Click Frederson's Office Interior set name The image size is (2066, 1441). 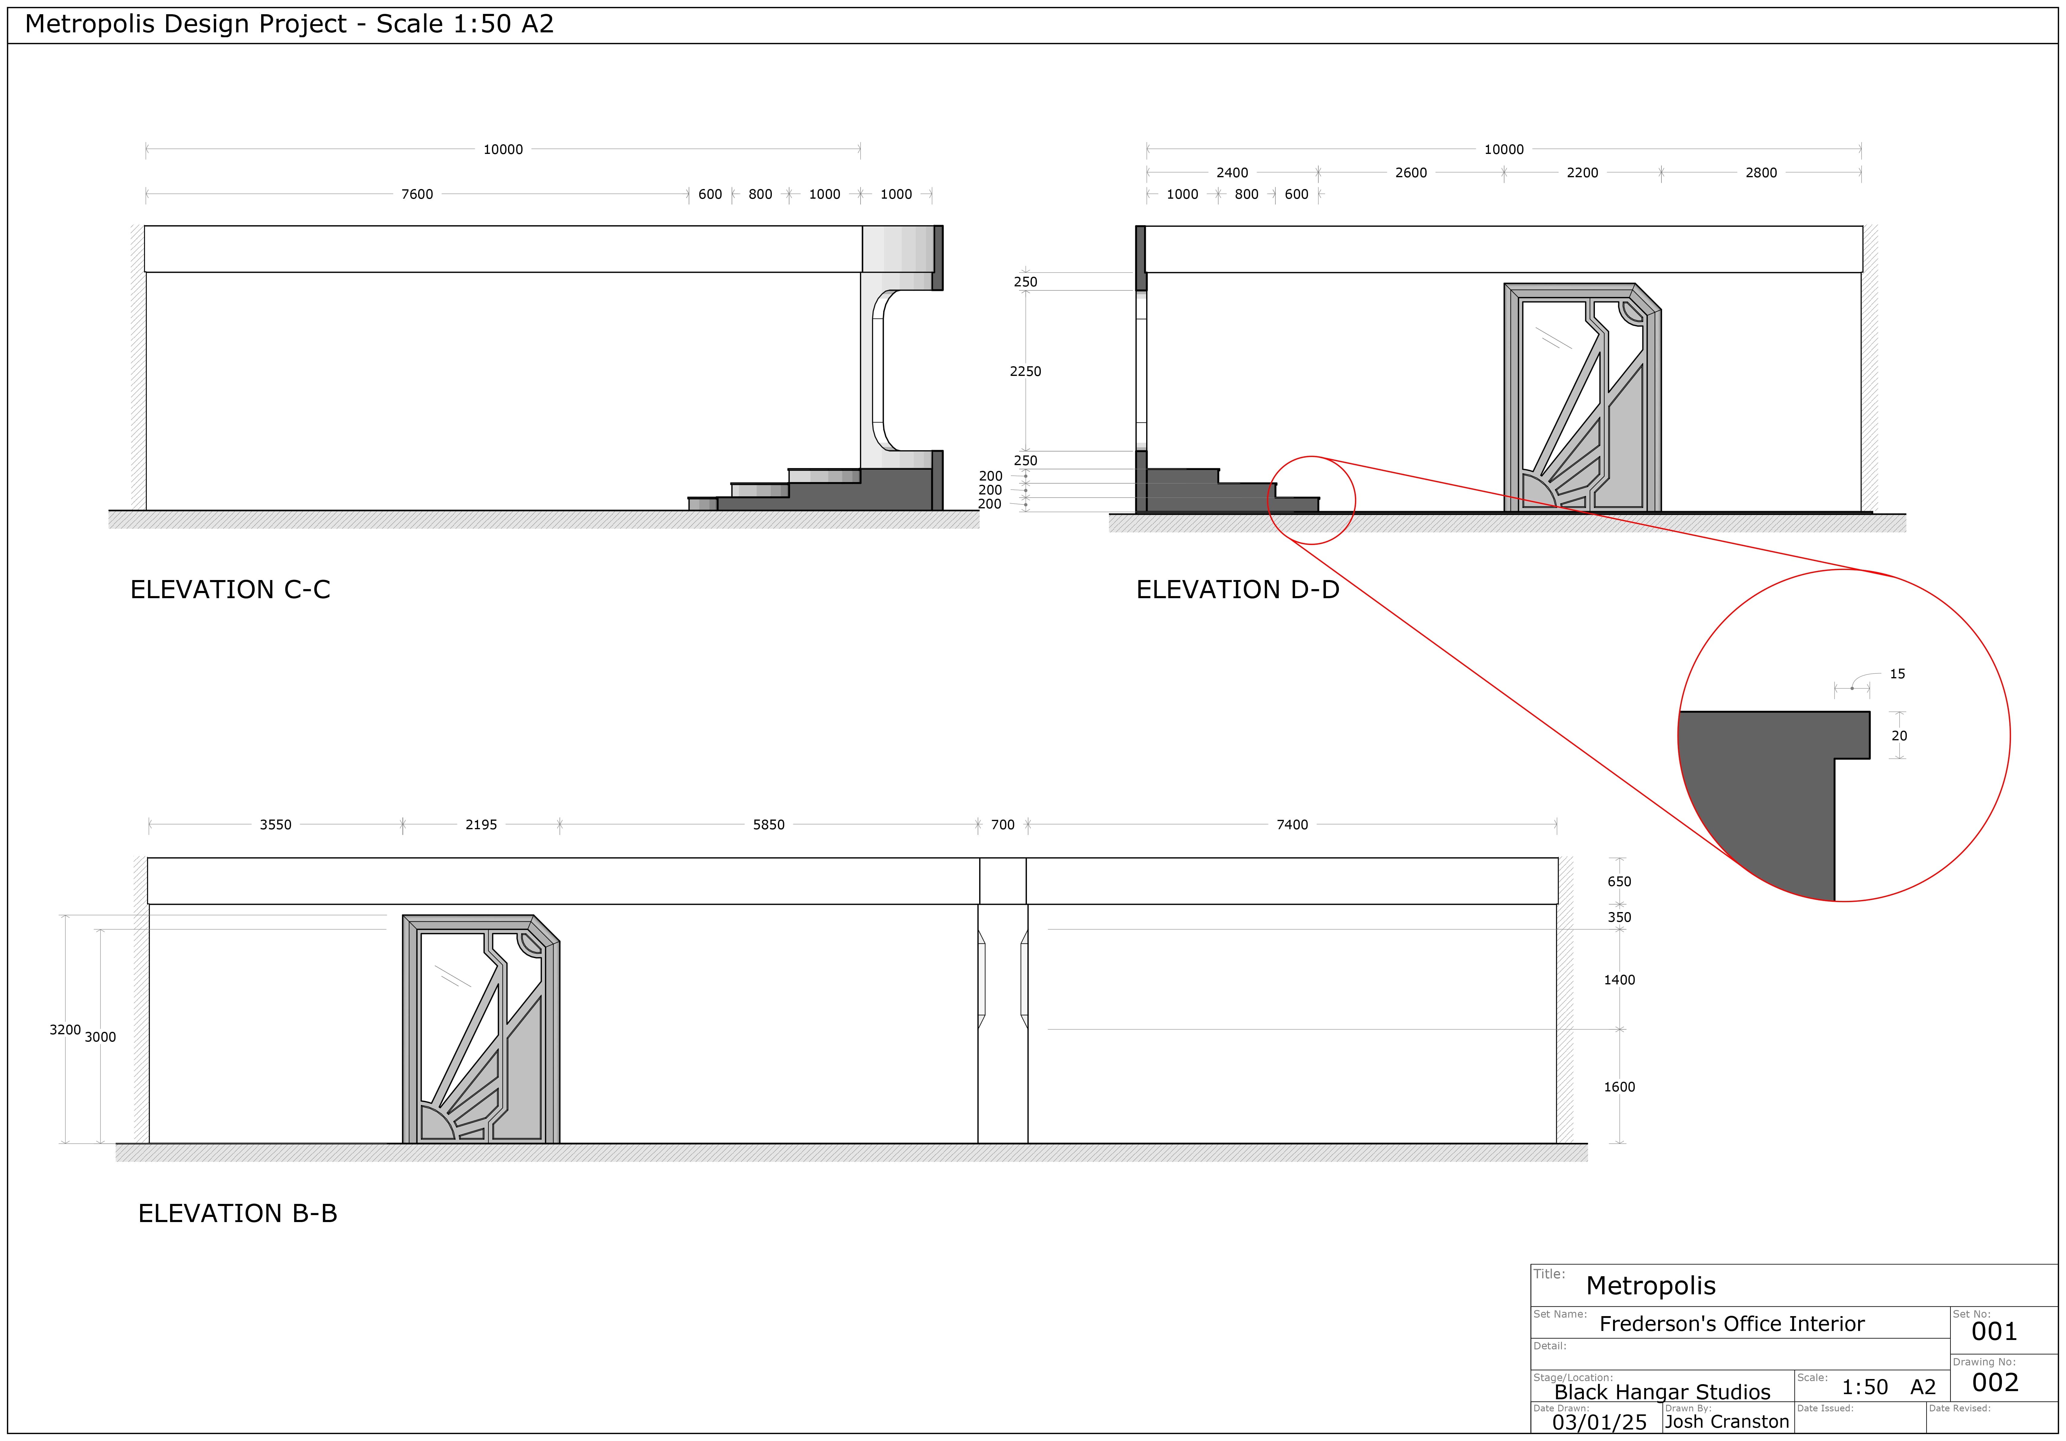pos(1731,1324)
